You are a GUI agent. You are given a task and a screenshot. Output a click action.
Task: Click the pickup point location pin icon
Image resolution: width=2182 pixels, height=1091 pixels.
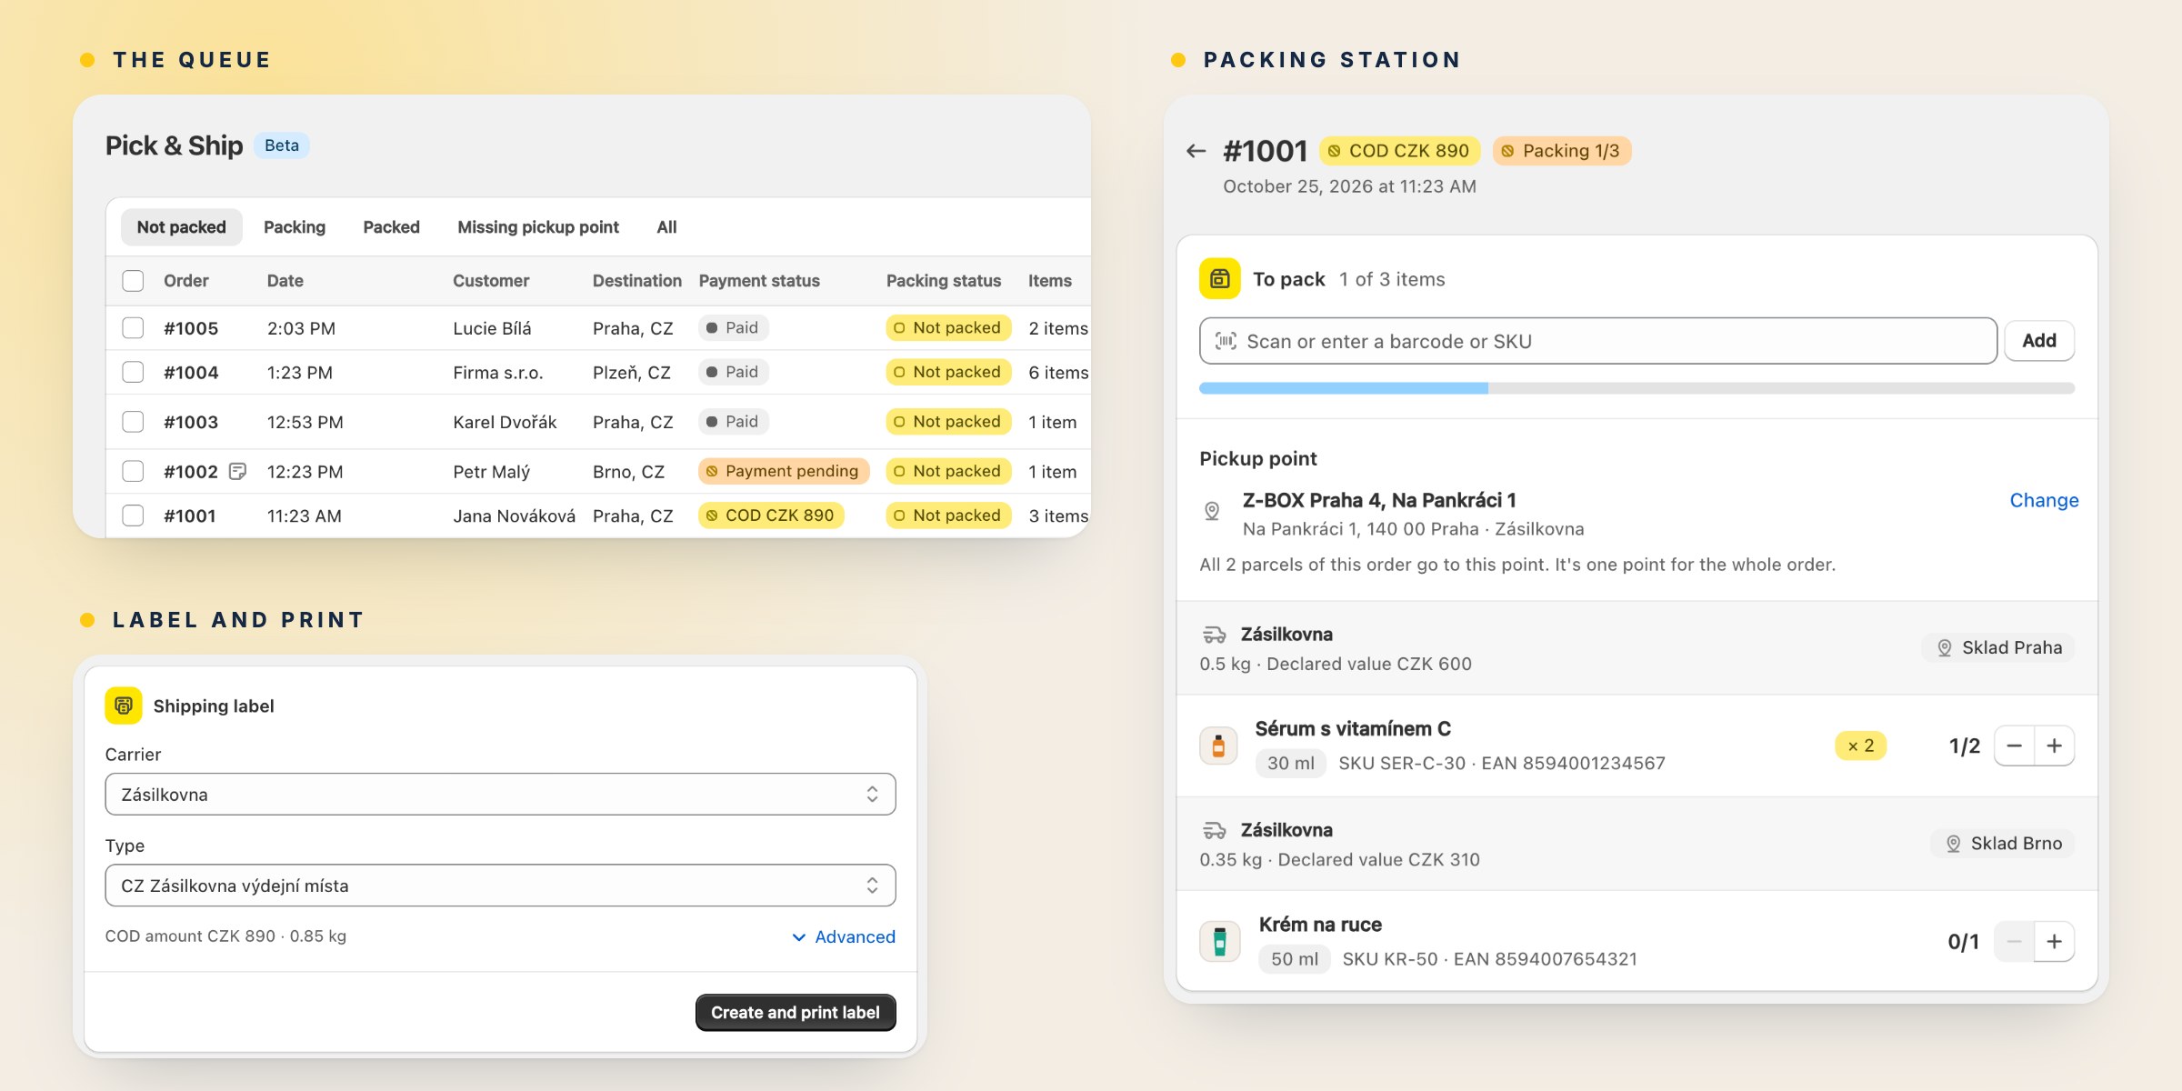pos(1212,511)
